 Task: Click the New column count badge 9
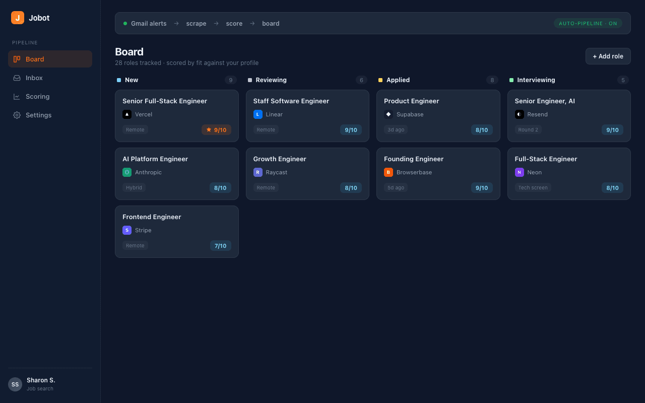(231, 80)
